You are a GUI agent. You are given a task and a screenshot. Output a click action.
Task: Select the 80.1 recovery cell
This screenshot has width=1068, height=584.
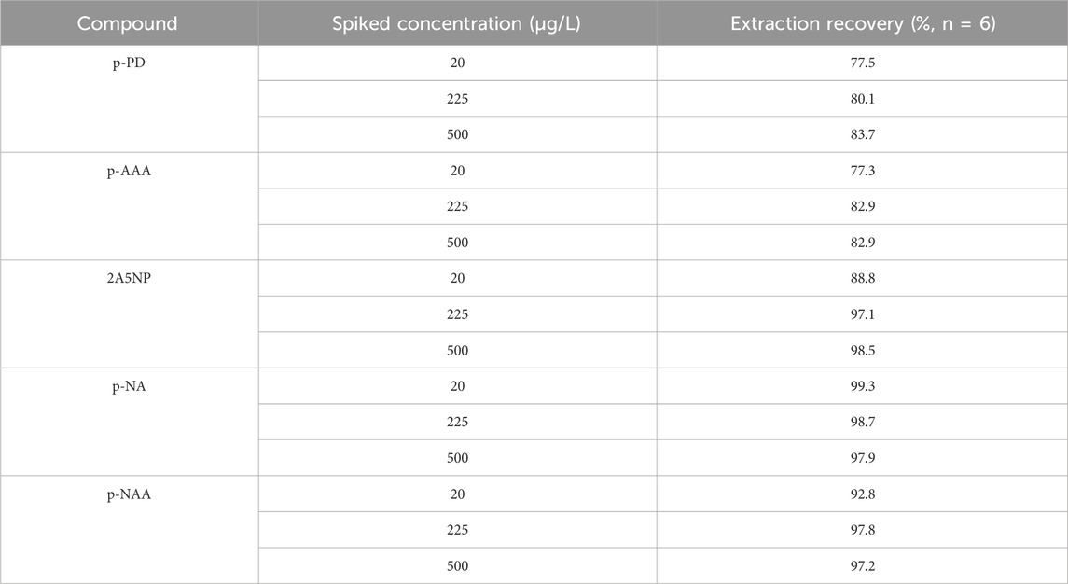click(x=862, y=99)
